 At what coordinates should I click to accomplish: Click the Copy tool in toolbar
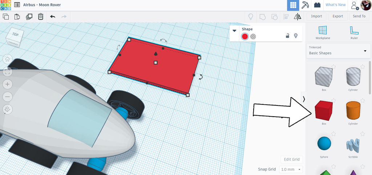tap(6, 17)
